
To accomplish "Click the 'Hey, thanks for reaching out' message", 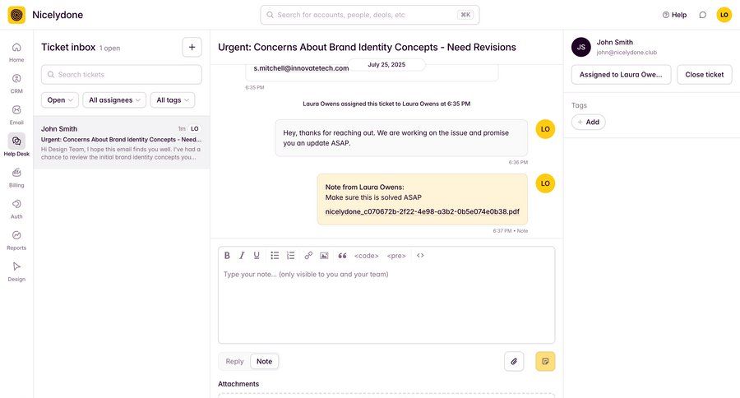I will [401, 138].
